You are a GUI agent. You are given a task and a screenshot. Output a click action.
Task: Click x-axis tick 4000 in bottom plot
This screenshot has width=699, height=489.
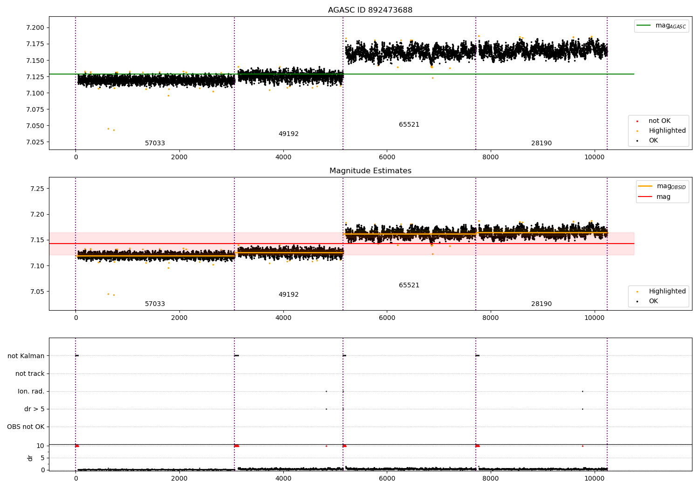tap(283, 478)
